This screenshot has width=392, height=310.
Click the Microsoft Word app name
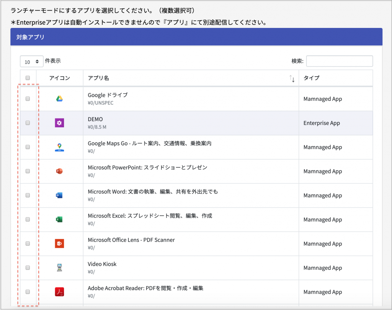[153, 192]
